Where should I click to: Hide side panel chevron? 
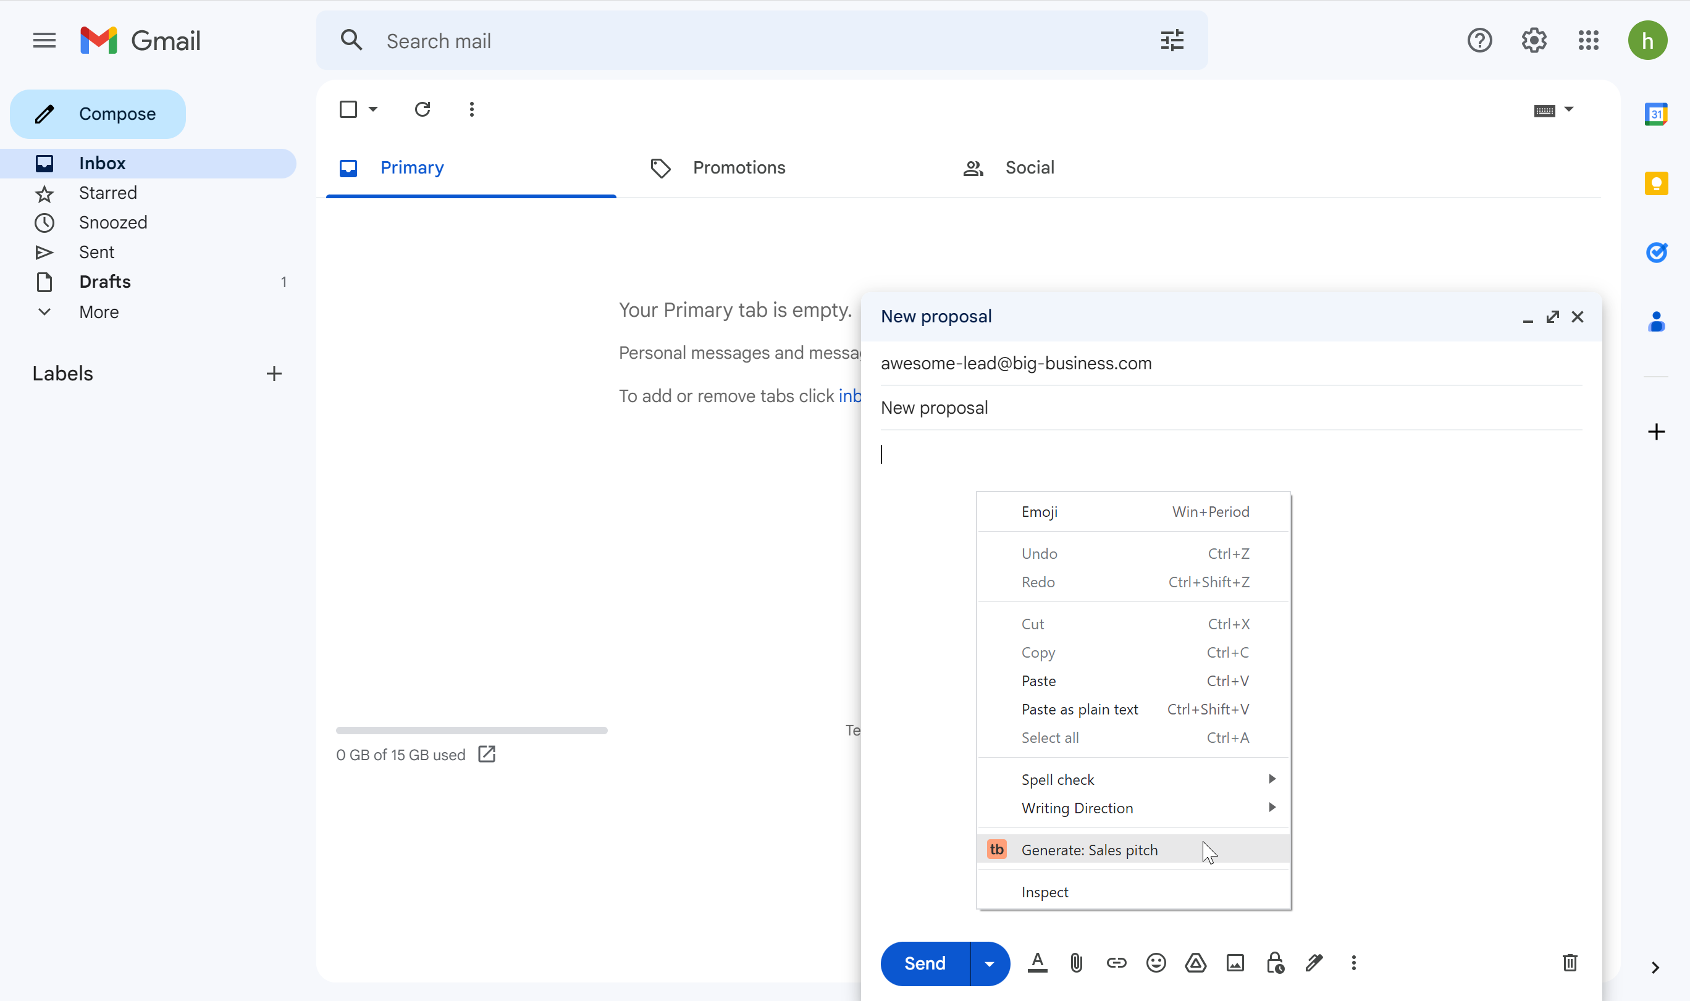1654,967
